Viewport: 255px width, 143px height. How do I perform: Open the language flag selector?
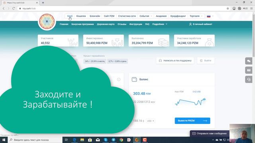pos(210,16)
